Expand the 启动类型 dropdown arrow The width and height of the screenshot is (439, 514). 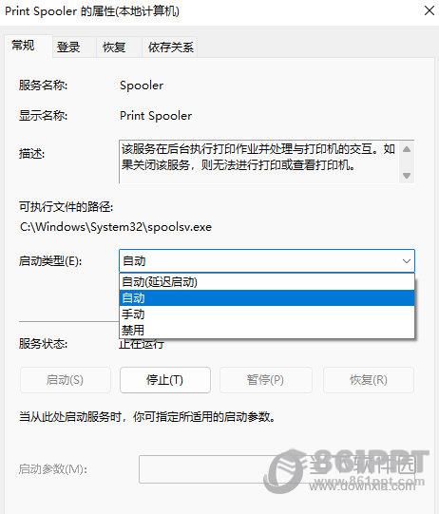(406, 261)
